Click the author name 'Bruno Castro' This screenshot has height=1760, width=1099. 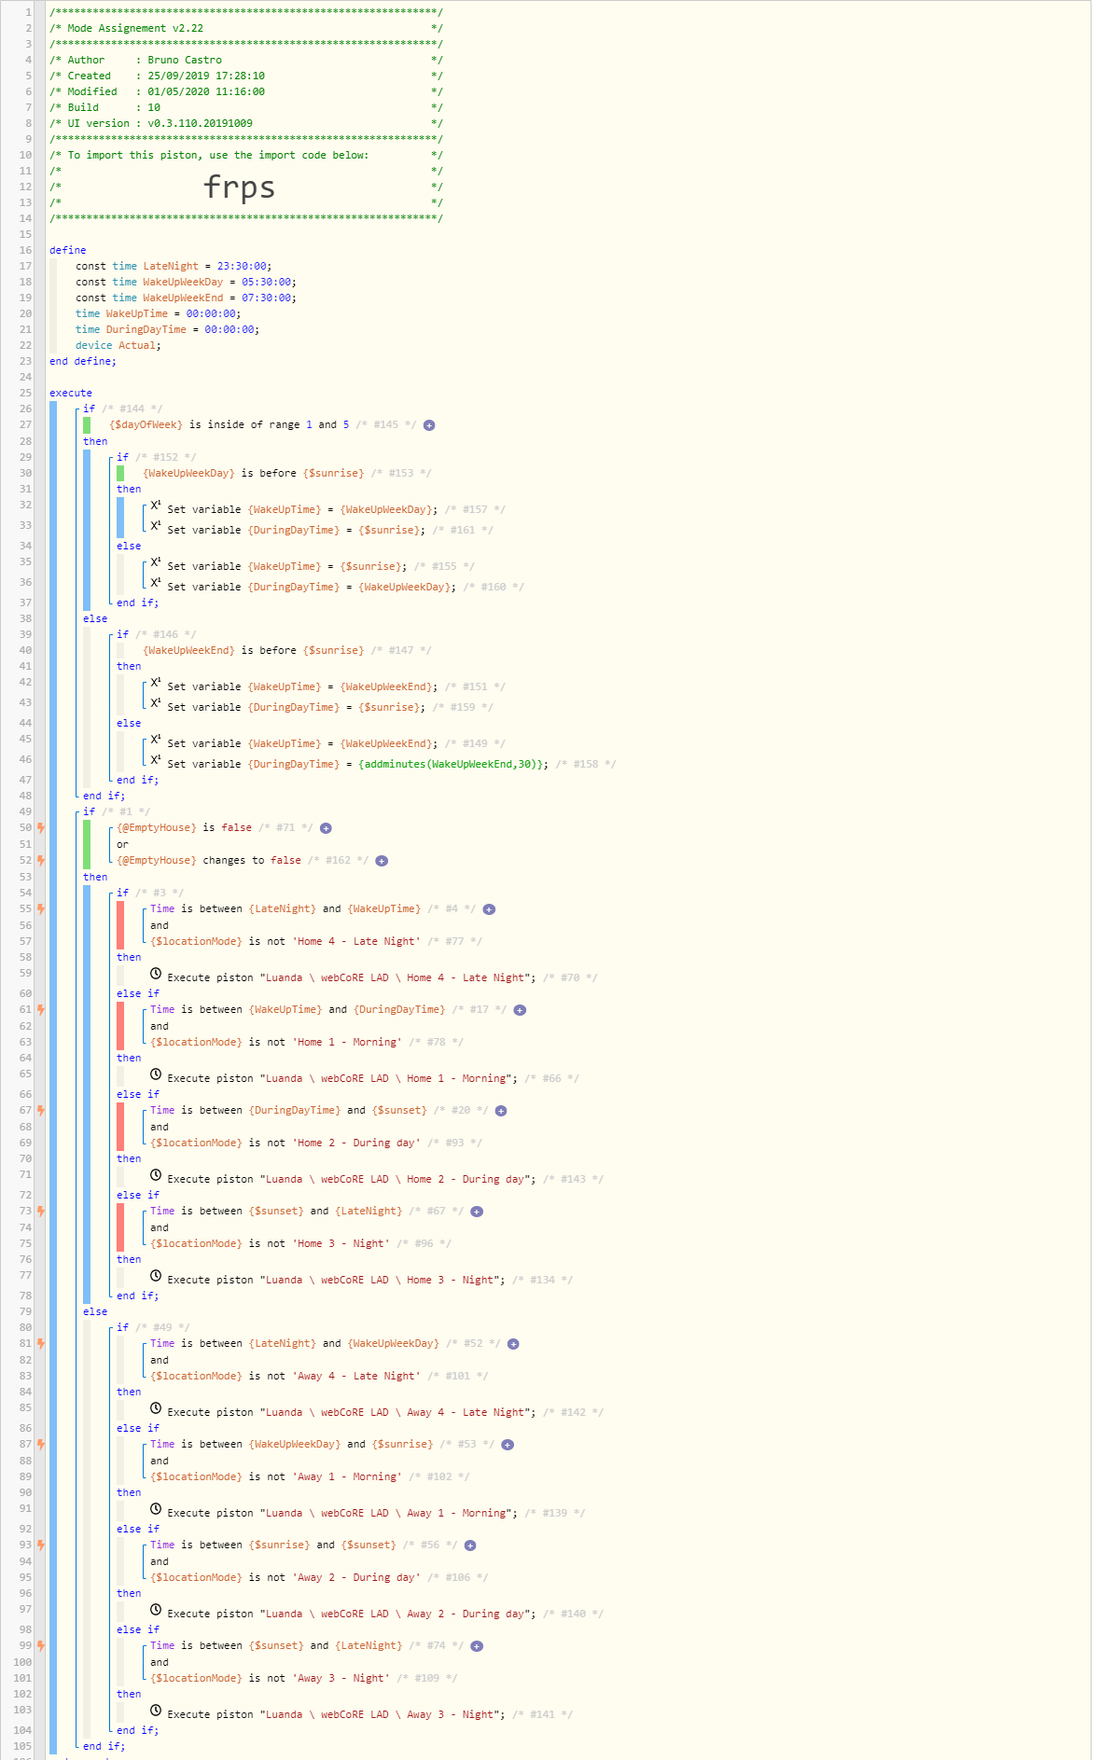(x=185, y=60)
